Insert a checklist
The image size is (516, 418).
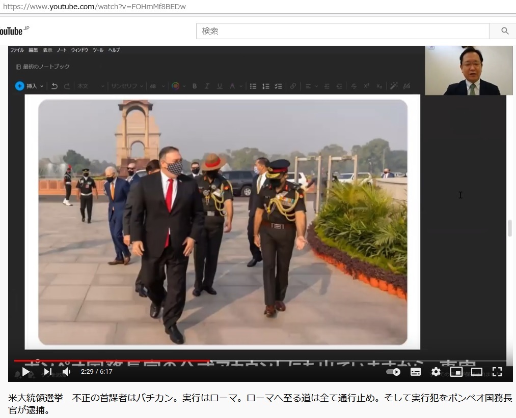[x=279, y=86]
